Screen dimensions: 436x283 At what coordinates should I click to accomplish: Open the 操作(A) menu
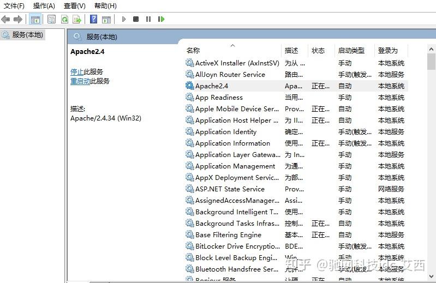[x=44, y=6]
